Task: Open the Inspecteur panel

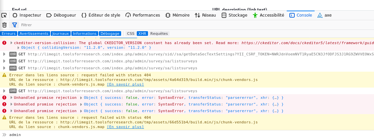Action: tap(27, 15)
